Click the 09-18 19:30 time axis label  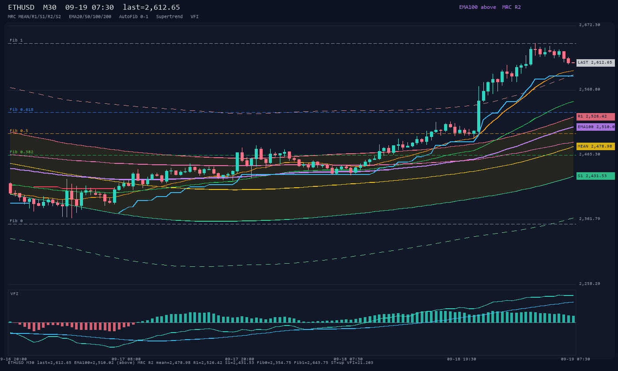coord(462,359)
